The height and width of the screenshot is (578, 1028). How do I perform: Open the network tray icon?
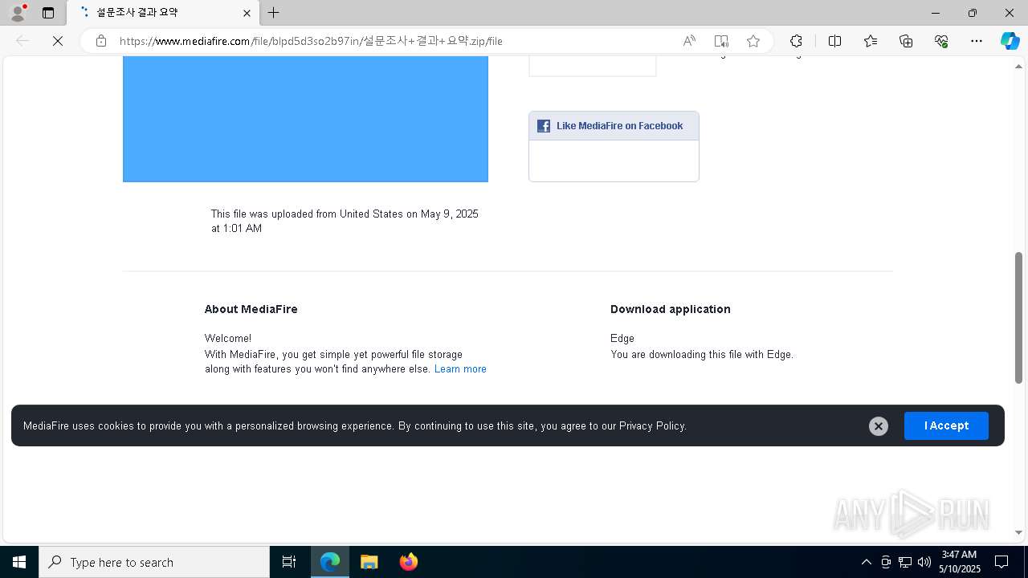pos(905,562)
